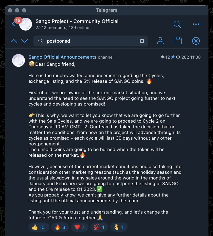Go back using the chevron arrow
213x236 pixels.
point(13,24)
